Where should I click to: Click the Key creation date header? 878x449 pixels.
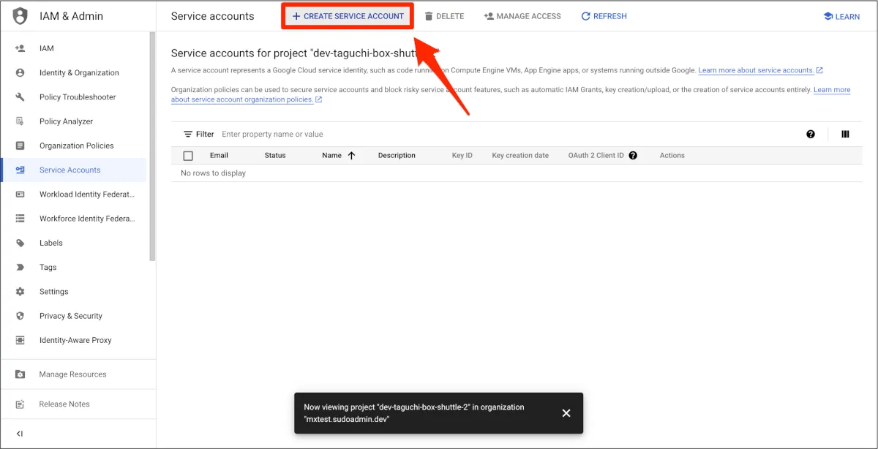(520, 155)
